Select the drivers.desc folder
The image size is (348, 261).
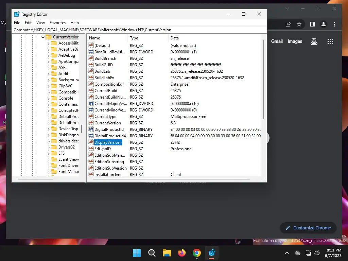pyautogui.click(x=68, y=141)
